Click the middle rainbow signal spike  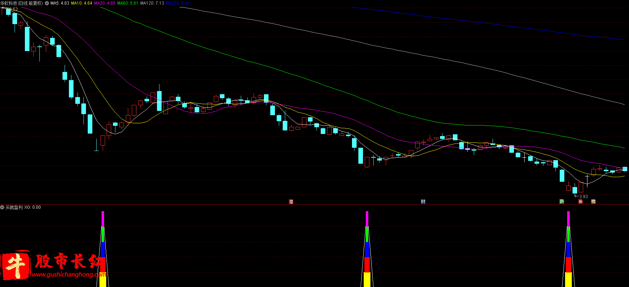click(367, 249)
